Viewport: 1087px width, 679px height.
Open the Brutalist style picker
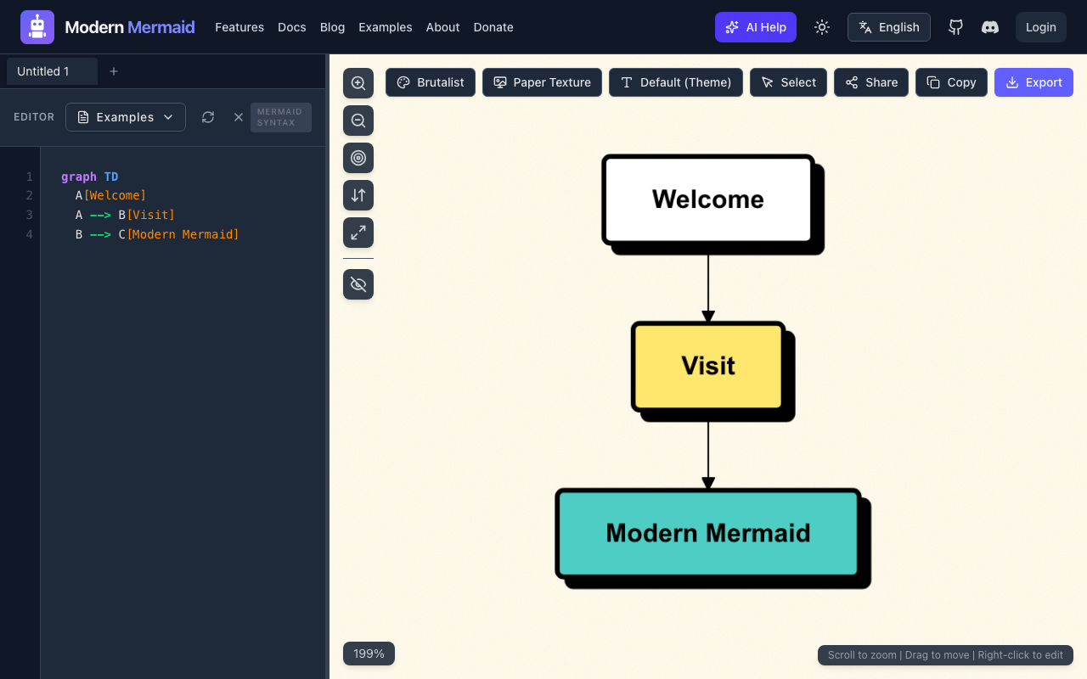[431, 82]
